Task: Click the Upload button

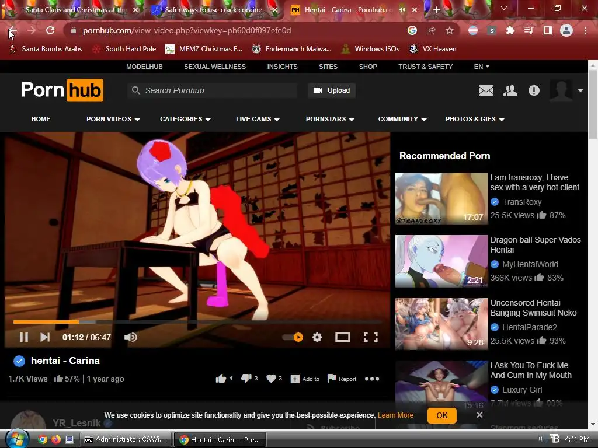Action: click(332, 90)
